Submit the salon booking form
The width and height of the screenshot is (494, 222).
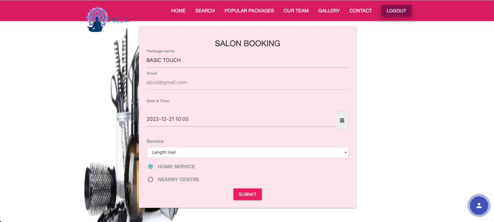pos(247,194)
